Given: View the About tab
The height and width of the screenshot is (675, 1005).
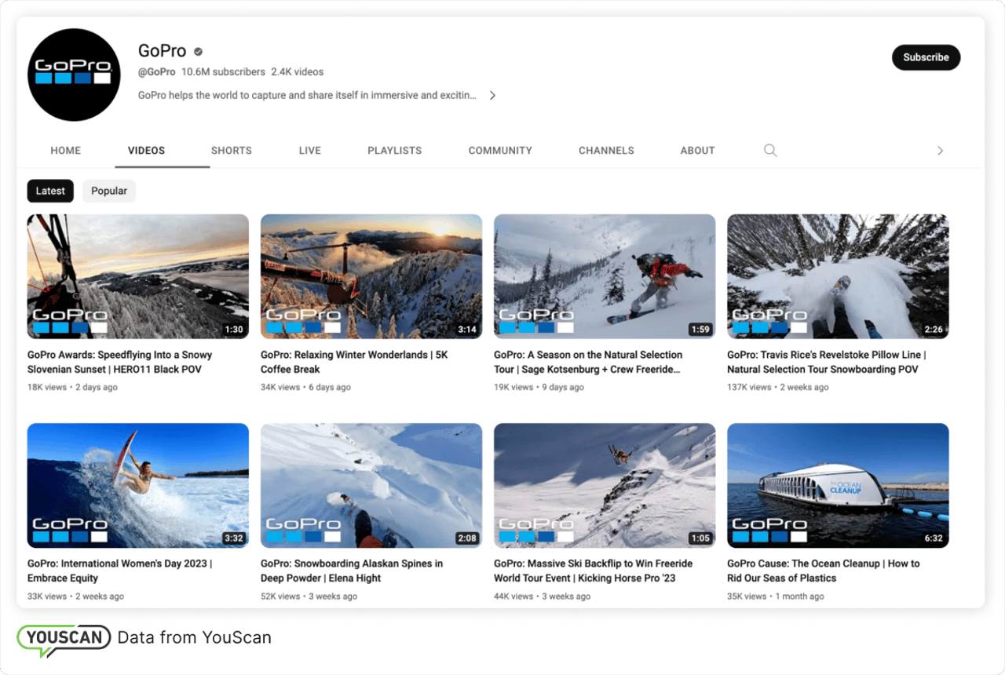Looking at the screenshot, I should point(697,151).
